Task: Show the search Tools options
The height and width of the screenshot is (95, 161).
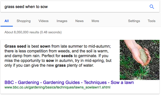Action: tap(151, 21)
